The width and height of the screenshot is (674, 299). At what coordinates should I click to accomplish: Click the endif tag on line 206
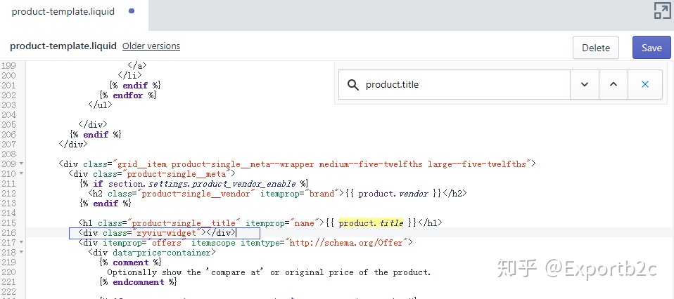coord(96,135)
